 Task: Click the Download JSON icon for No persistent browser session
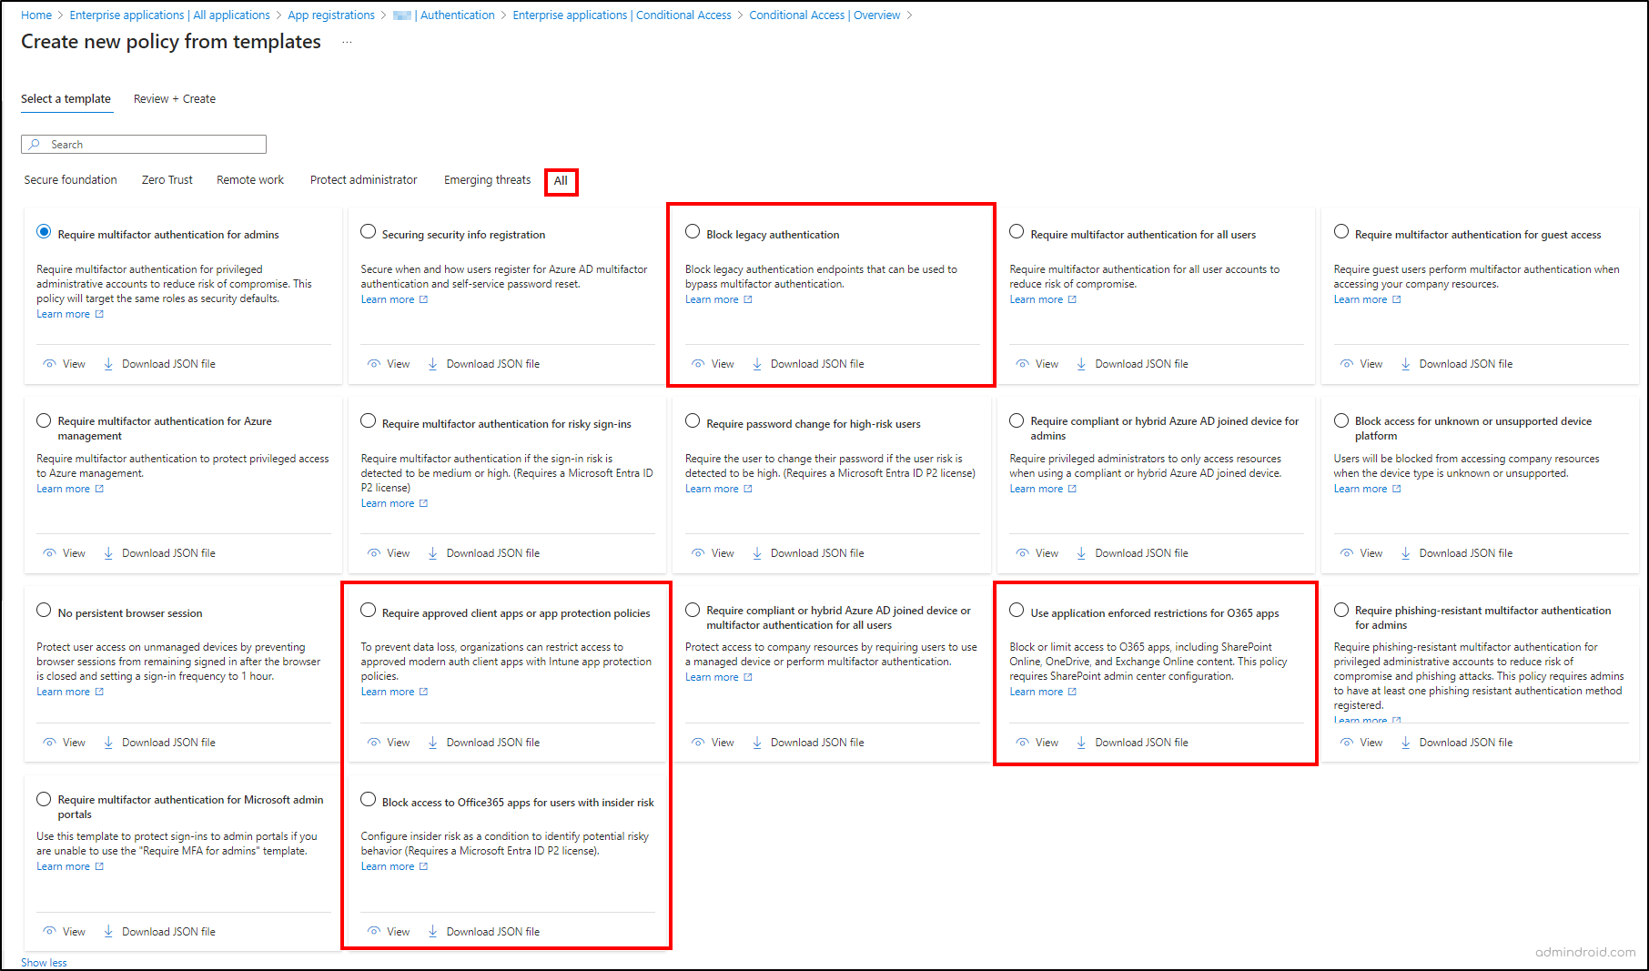pos(108,742)
